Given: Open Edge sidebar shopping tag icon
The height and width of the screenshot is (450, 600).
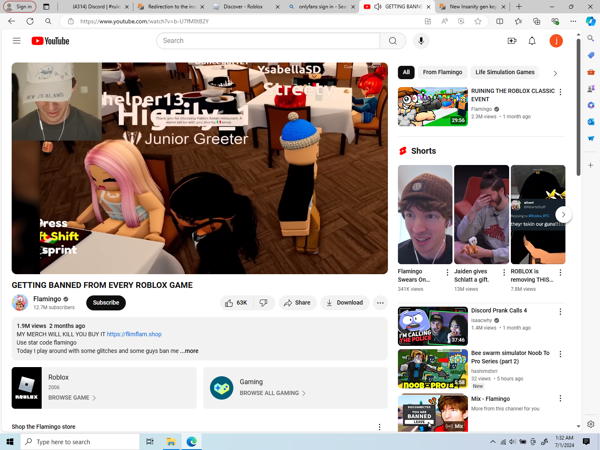Looking at the screenshot, I should point(591,55).
